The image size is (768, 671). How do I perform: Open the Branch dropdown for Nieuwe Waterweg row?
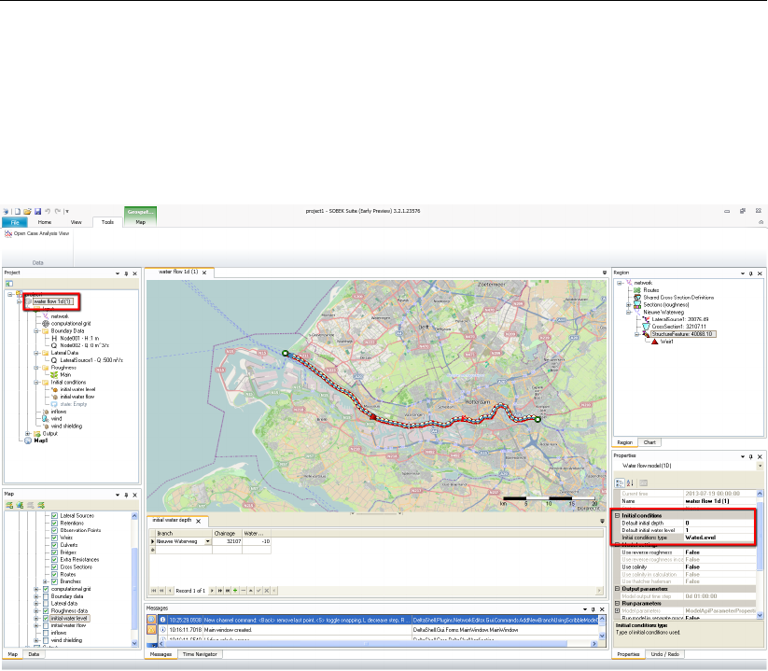(205, 540)
